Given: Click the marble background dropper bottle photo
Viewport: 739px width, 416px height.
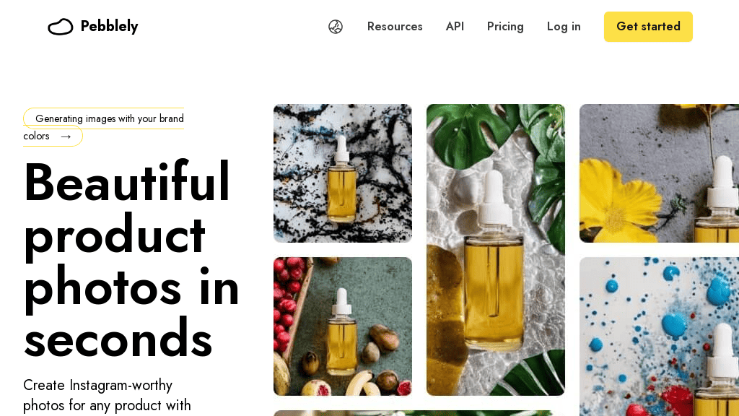Looking at the screenshot, I should (342, 173).
